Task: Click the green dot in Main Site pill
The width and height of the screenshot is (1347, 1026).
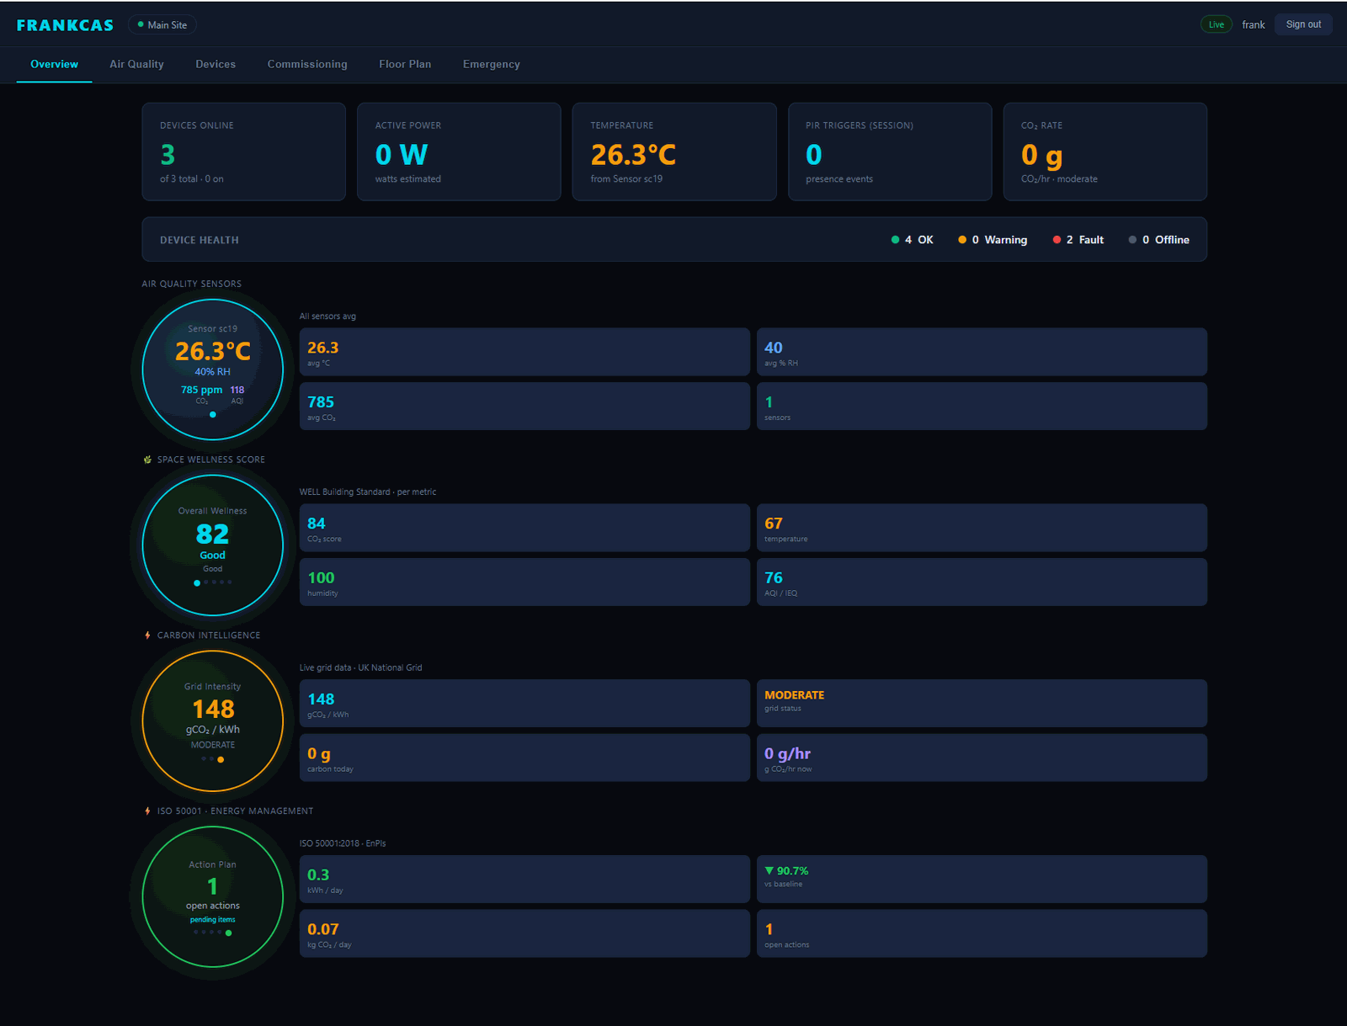Action: (141, 24)
